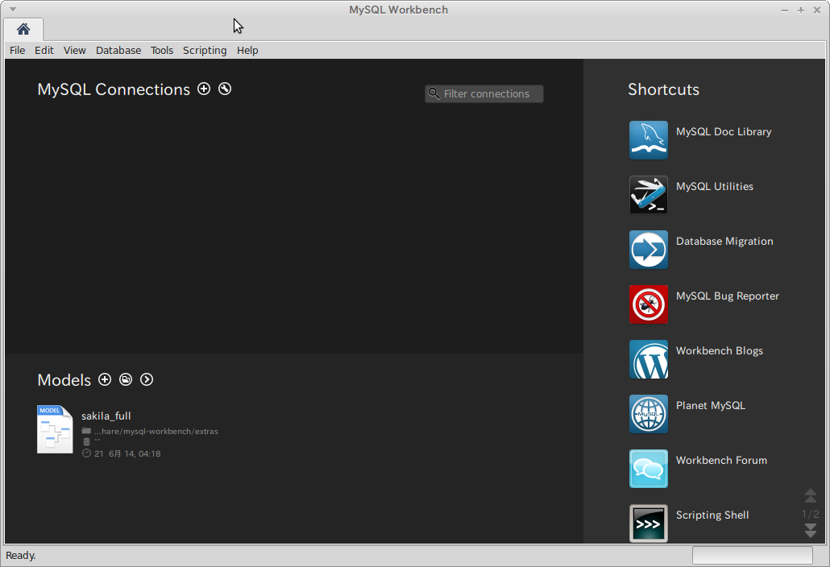830x567 pixels.
Task: Click the clock icon under sakila_full
Action: tap(86, 453)
